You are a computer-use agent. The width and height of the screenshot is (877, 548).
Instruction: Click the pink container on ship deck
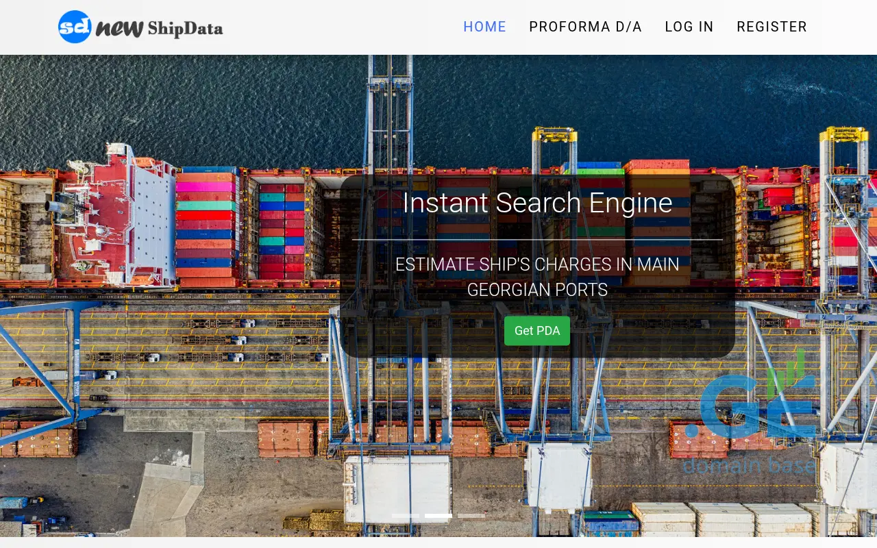[x=206, y=186]
